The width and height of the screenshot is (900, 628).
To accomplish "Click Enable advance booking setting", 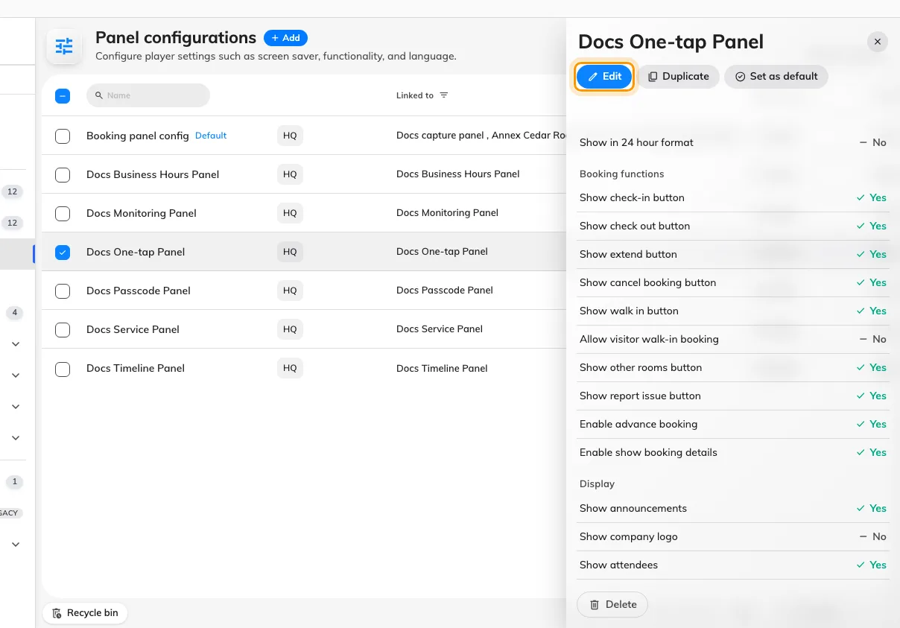I will [x=733, y=424].
